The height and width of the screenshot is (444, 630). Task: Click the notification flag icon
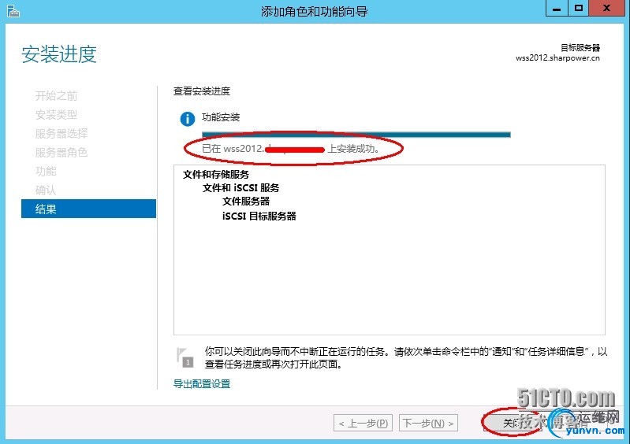(185, 357)
